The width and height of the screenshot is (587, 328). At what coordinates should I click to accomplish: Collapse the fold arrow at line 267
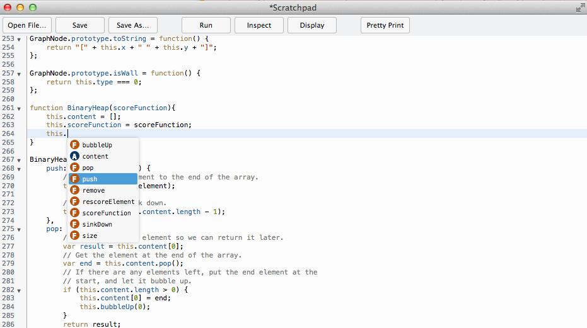click(x=19, y=160)
